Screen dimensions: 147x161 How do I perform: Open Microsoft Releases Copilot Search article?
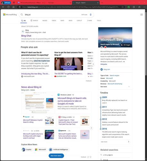click(33, 121)
